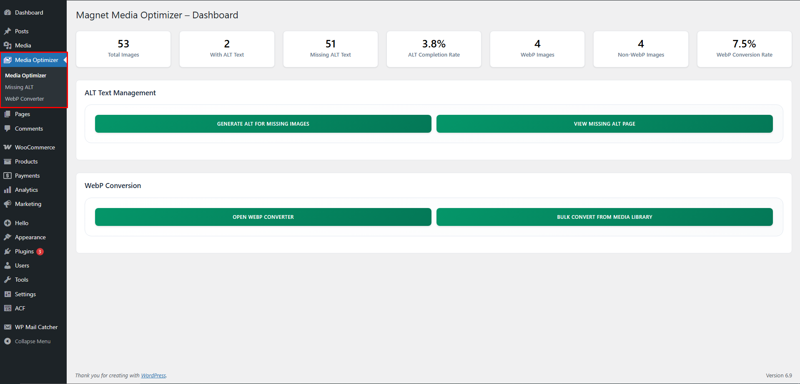The width and height of the screenshot is (800, 384).
Task: Click the Comments speech bubble icon
Action: (x=8, y=129)
